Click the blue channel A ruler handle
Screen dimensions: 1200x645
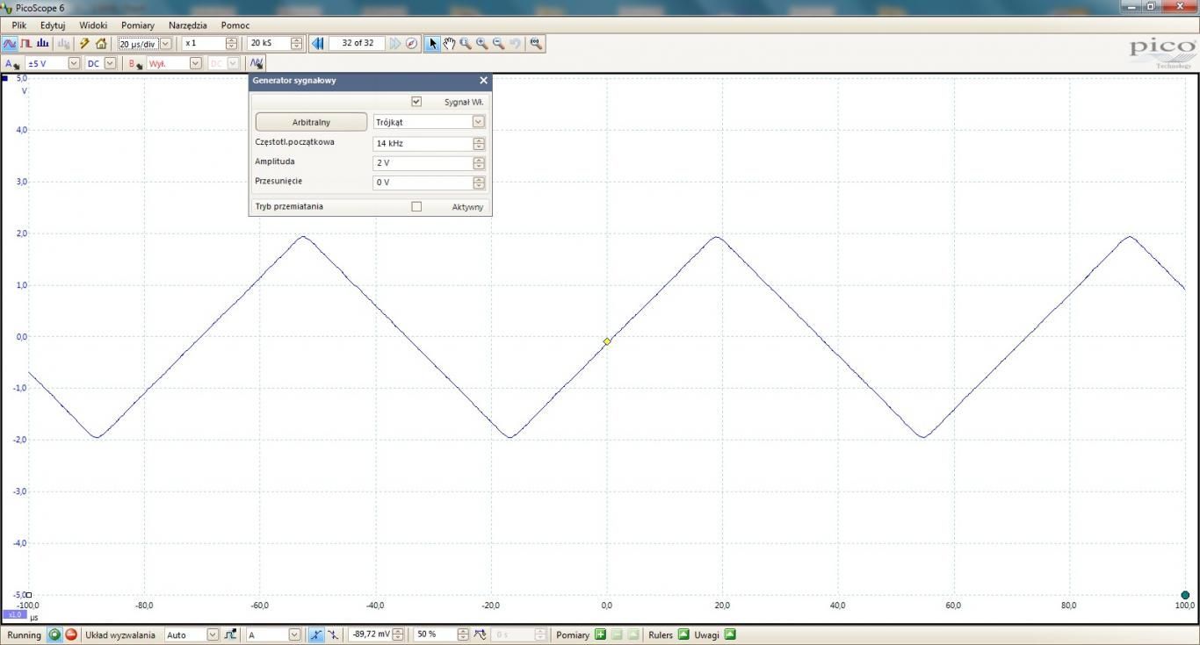click(4, 78)
